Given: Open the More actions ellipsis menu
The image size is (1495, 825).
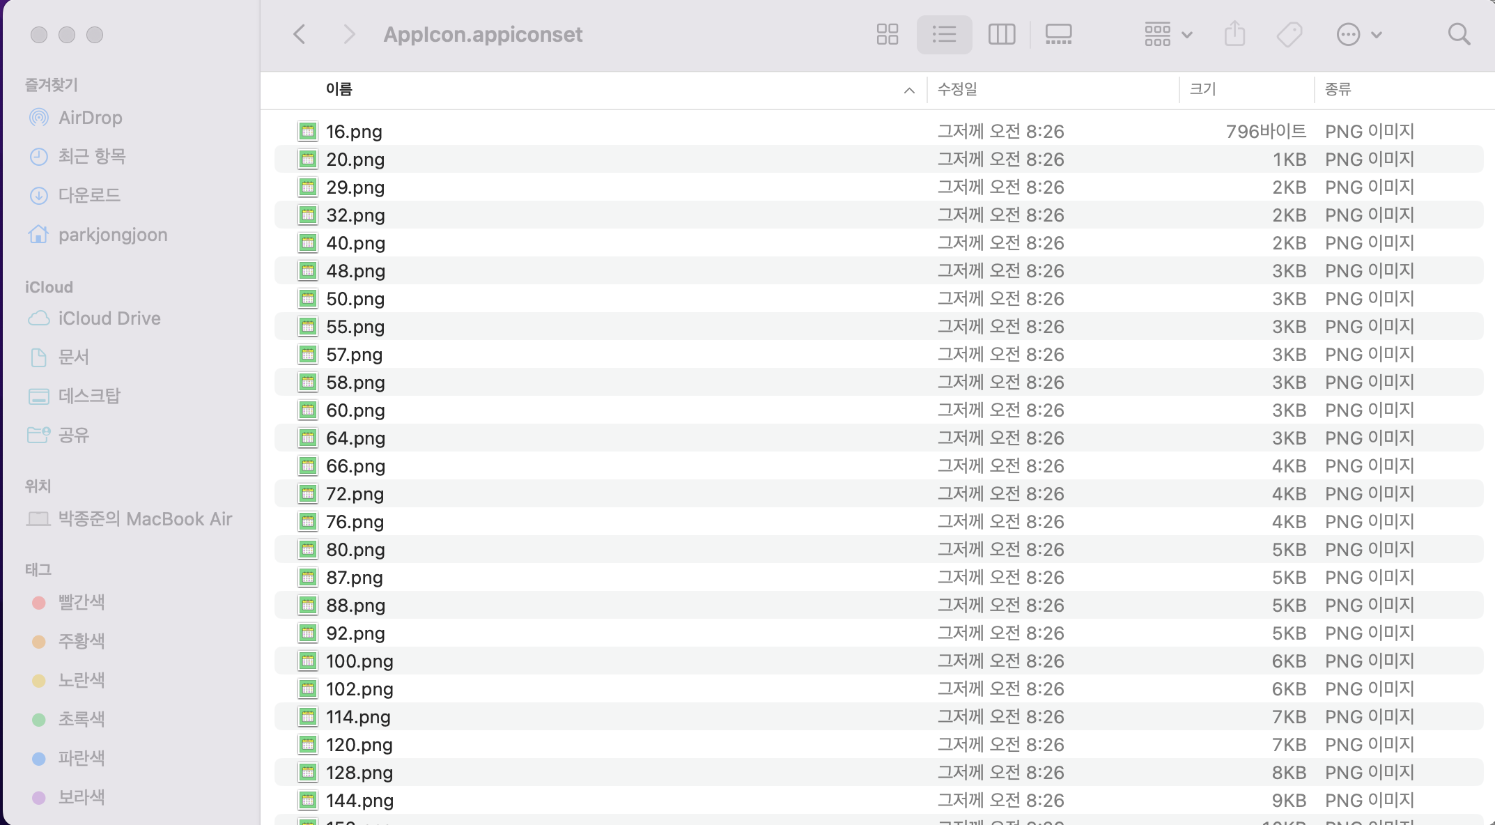Looking at the screenshot, I should pos(1358,34).
